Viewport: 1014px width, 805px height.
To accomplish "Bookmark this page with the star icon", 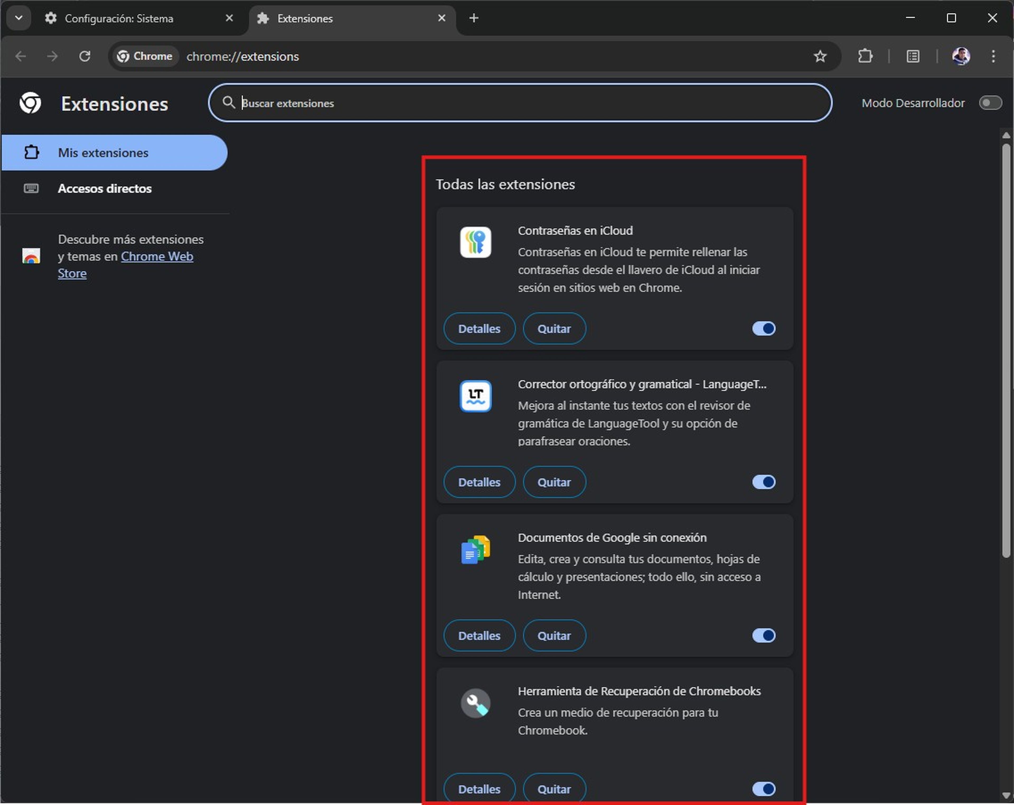I will [x=820, y=57].
